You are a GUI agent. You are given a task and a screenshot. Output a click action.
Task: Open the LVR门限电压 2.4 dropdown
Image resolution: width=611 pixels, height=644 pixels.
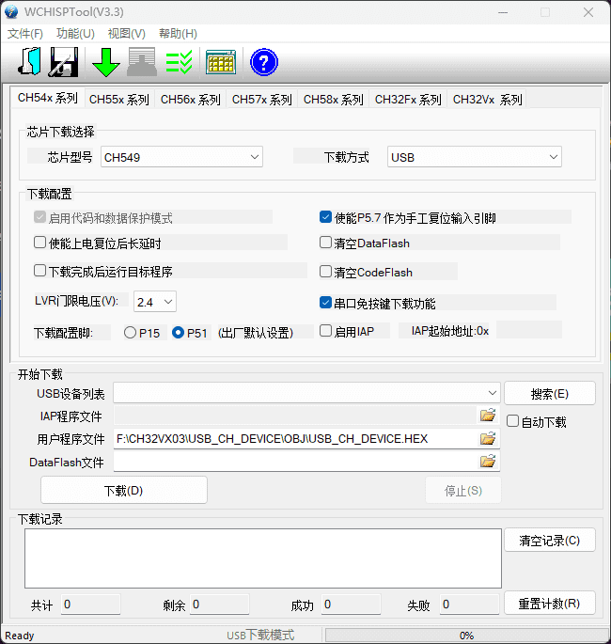(155, 302)
